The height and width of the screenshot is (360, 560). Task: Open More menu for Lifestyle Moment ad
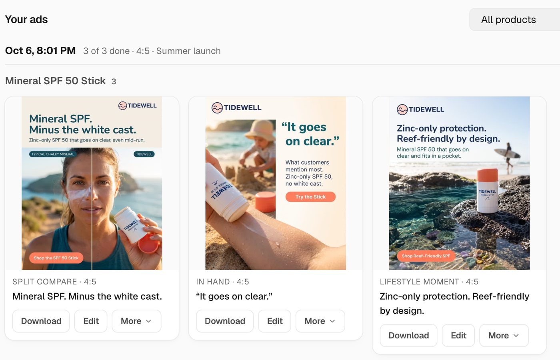click(504, 335)
